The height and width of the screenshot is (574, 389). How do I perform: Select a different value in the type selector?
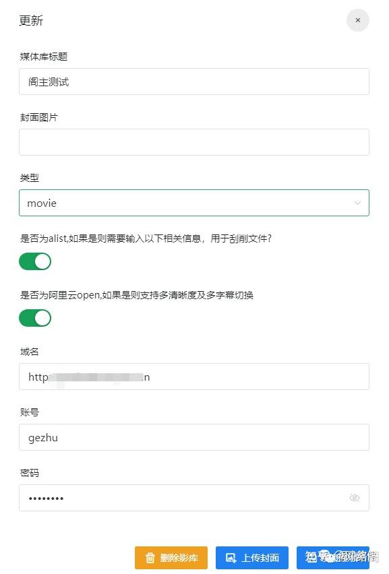pyautogui.click(x=194, y=202)
